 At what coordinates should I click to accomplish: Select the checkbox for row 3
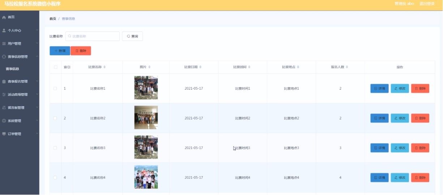pyautogui.click(x=55, y=148)
